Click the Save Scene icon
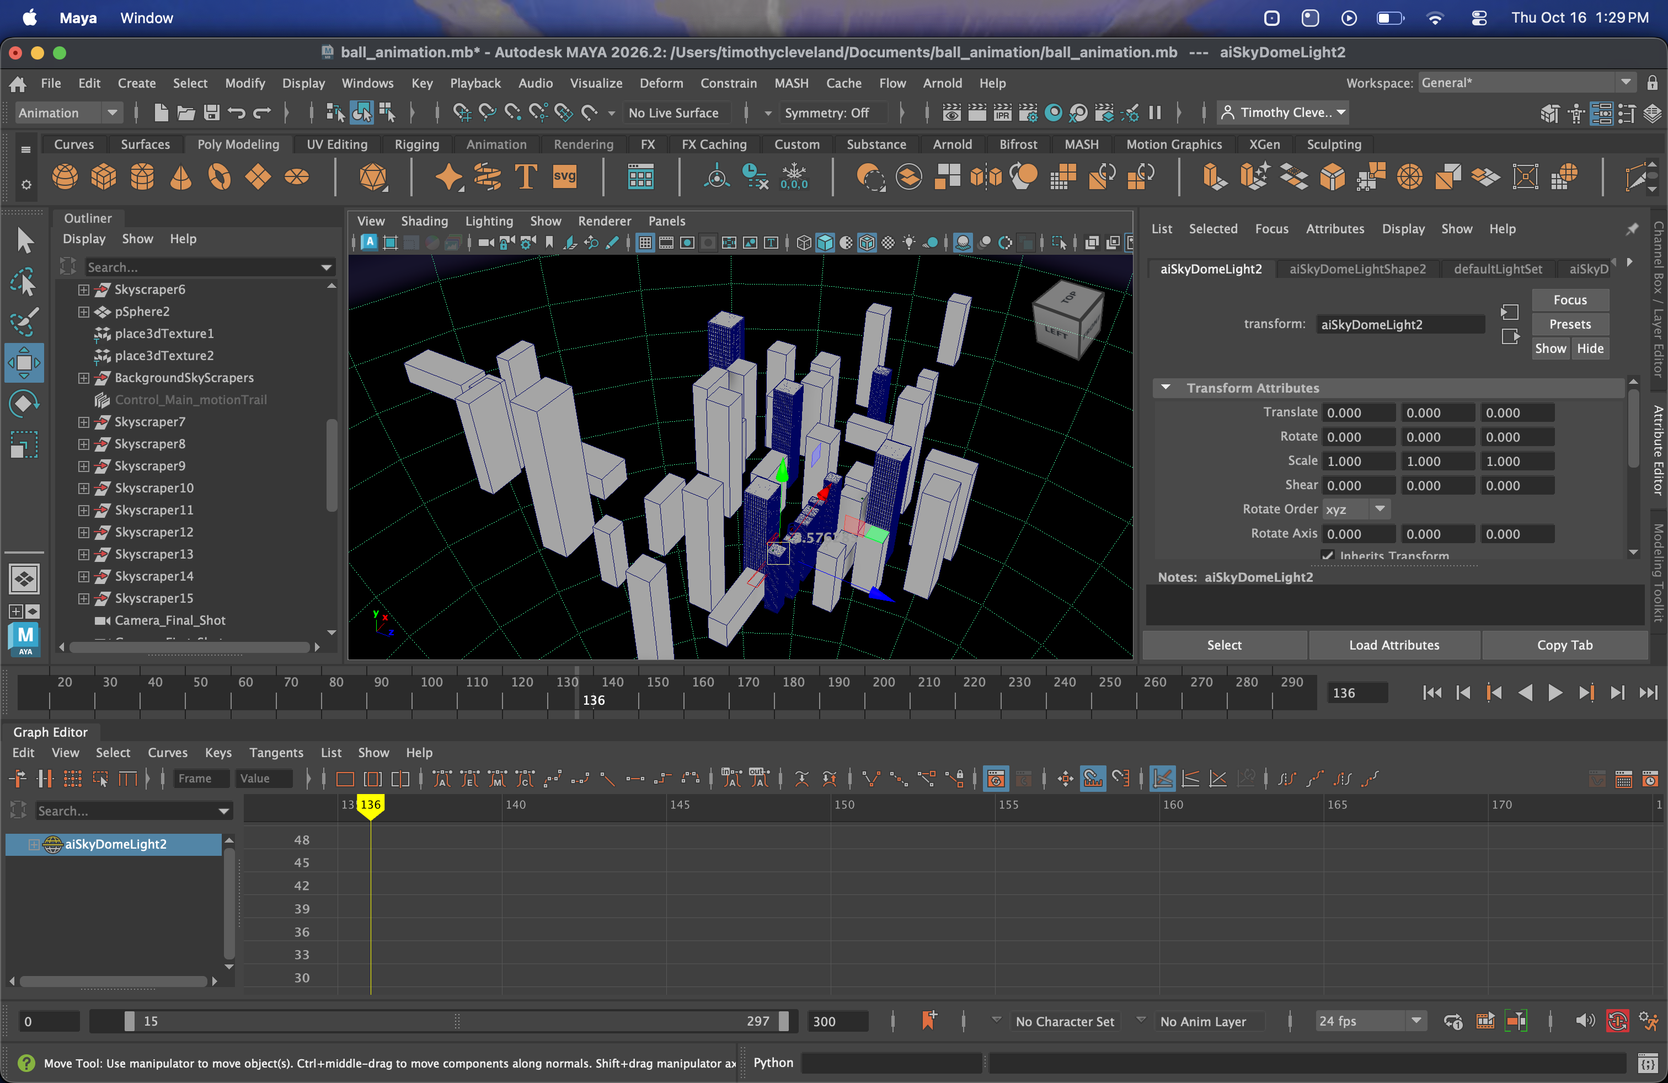The width and height of the screenshot is (1668, 1083). [x=212, y=113]
